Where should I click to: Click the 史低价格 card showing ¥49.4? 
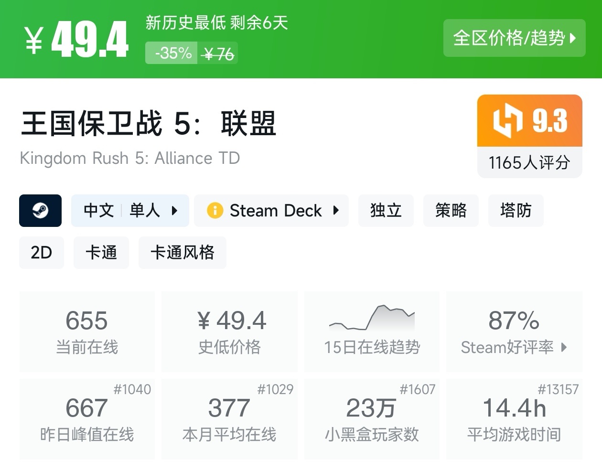[x=229, y=331]
